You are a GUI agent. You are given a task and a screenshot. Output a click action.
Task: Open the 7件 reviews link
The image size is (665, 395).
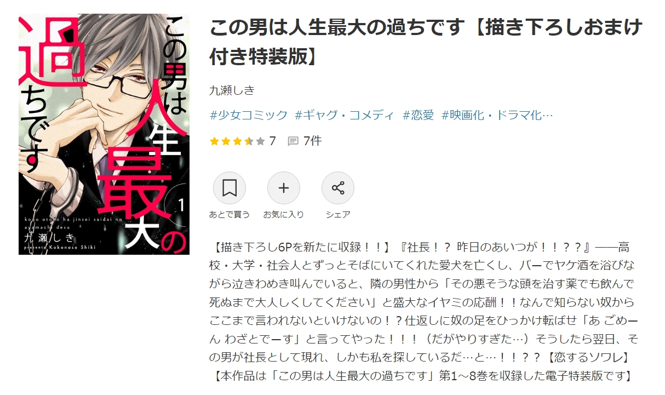click(312, 141)
